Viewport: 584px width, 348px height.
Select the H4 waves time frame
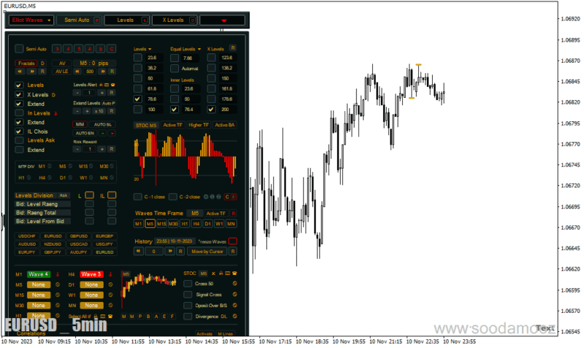[x=196, y=224]
